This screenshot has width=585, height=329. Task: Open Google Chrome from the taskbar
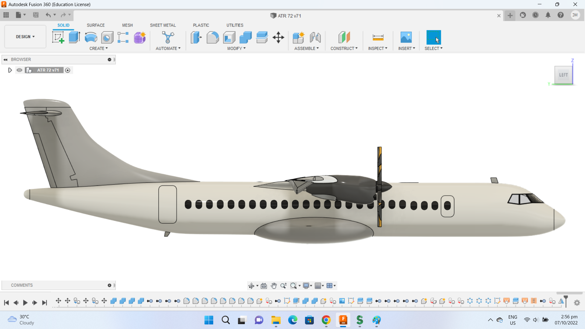326,320
